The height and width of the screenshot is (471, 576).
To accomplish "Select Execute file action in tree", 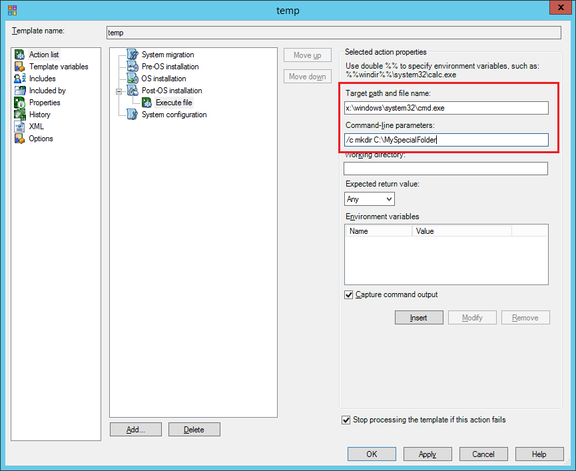I will [173, 103].
